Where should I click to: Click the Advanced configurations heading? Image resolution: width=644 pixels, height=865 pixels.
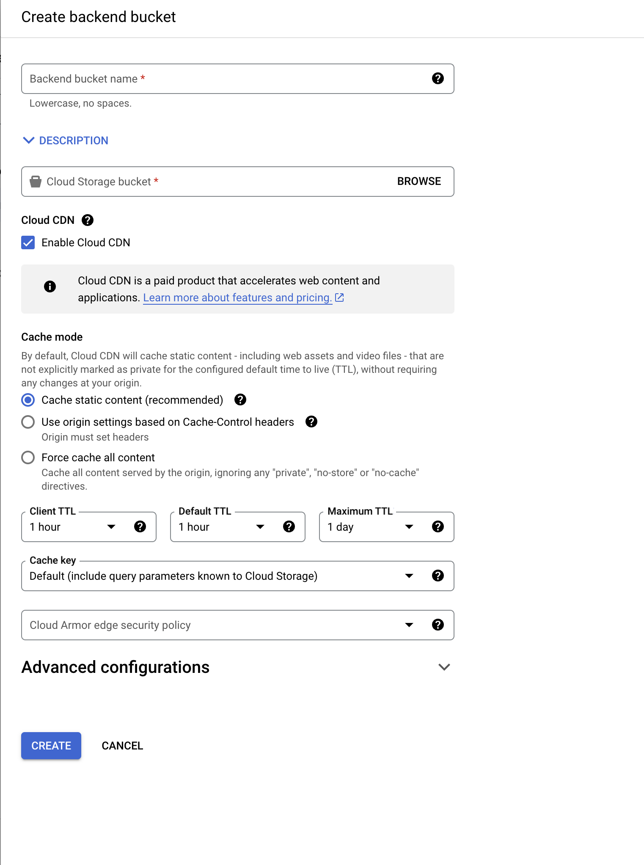[x=116, y=667]
